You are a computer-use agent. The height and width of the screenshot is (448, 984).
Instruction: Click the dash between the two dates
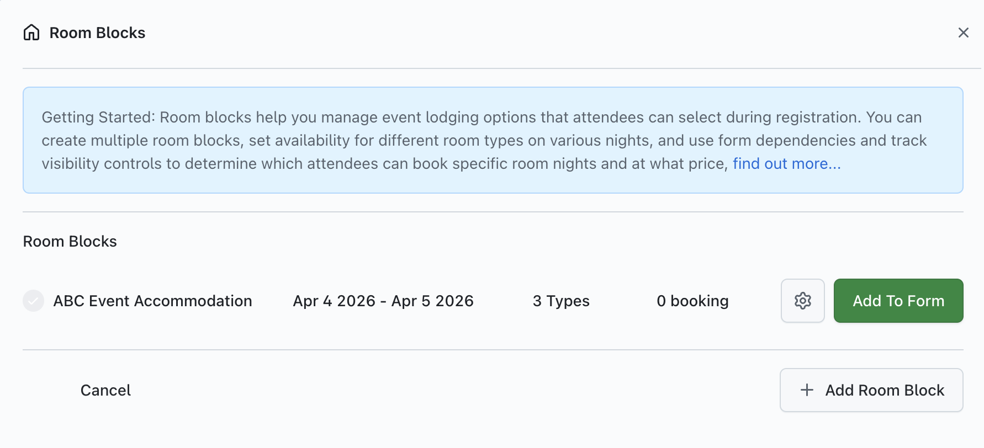pos(383,301)
